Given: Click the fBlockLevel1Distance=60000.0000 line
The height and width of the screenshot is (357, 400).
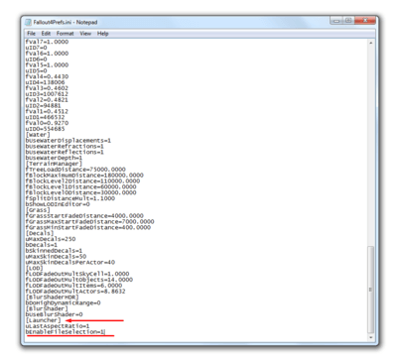Looking at the screenshot, I should pos(80,186).
